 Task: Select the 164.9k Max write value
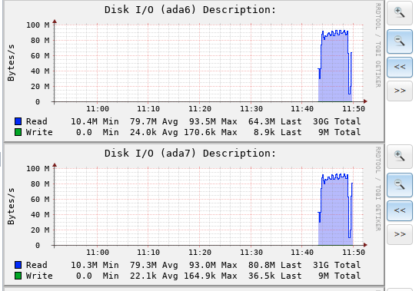[211, 276]
